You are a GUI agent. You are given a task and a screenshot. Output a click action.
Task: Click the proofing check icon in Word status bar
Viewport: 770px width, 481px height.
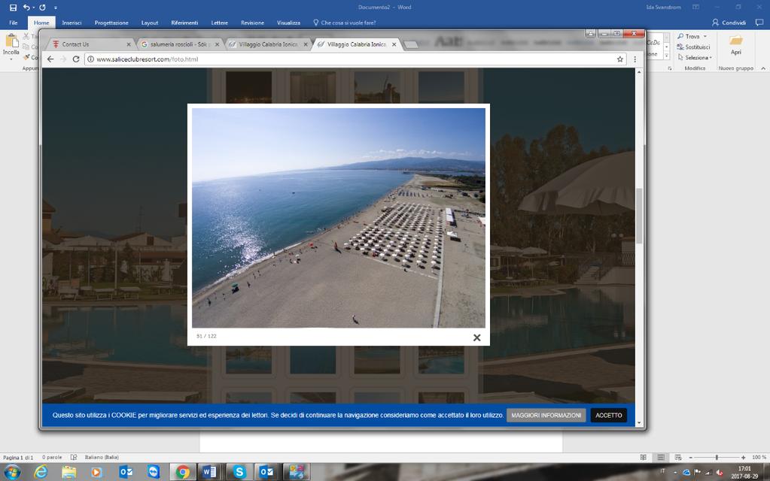[x=74, y=457]
